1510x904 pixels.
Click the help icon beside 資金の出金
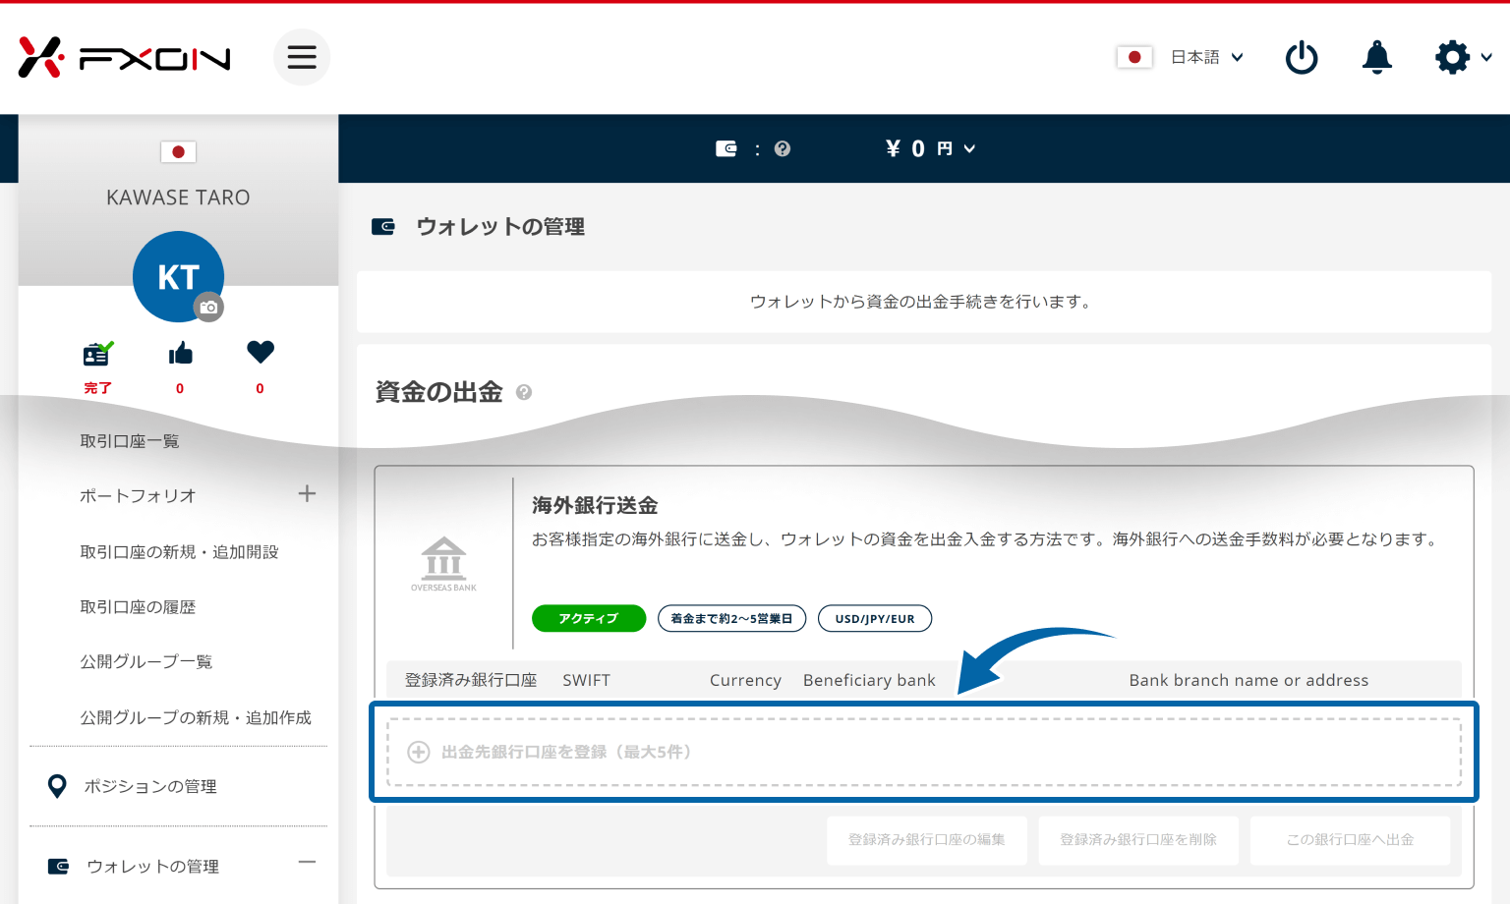[524, 392]
